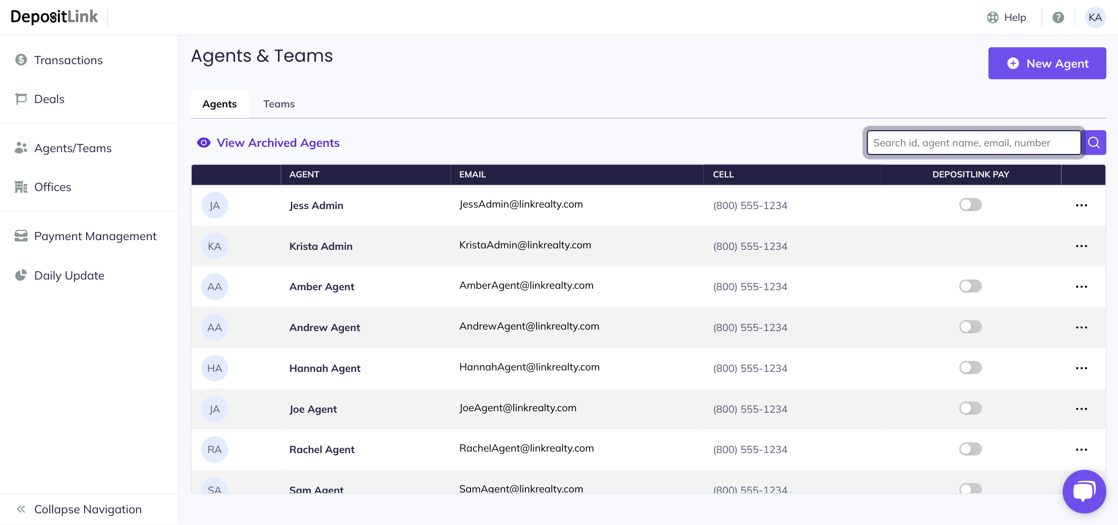Click the search magnifier button
The image size is (1118, 525).
coord(1094,142)
